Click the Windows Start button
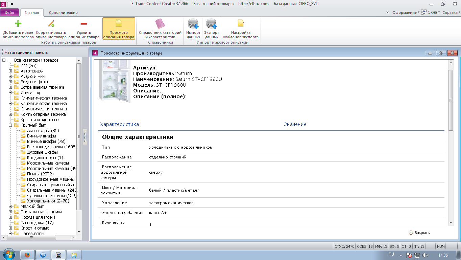461x260 pixels. (x=8, y=255)
